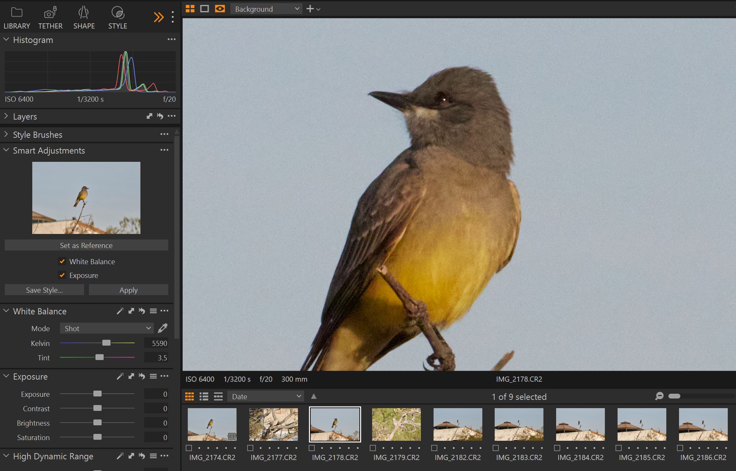Open the Background layer dropdown
Image resolution: width=736 pixels, height=471 pixels.
[x=266, y=9]
